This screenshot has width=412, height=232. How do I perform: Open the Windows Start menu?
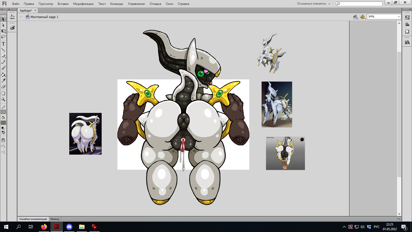(6, 227)
